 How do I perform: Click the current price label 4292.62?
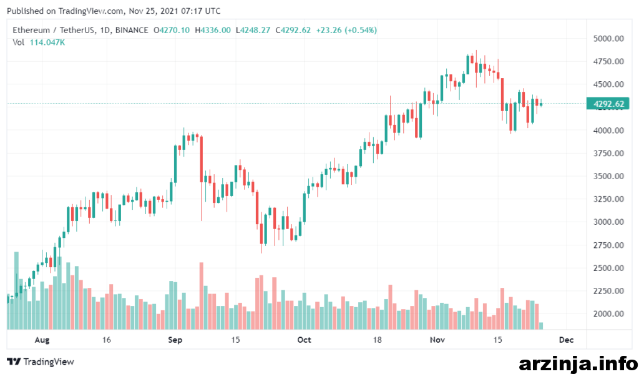[x=608, y=104]
